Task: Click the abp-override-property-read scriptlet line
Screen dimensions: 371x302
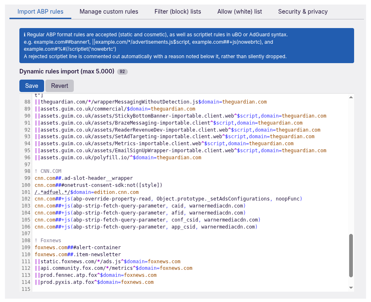Action: 169,199
